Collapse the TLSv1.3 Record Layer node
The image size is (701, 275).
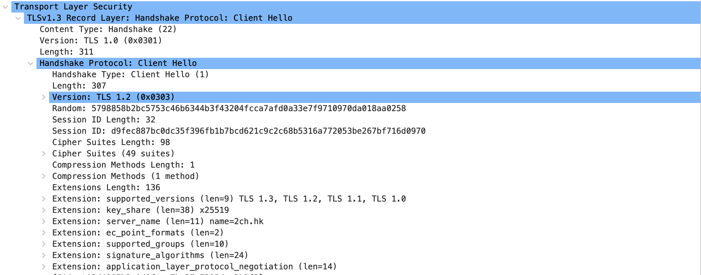coord(18,18)
